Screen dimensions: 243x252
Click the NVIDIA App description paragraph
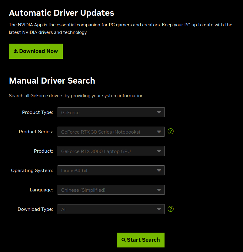[x=121, y=28]
